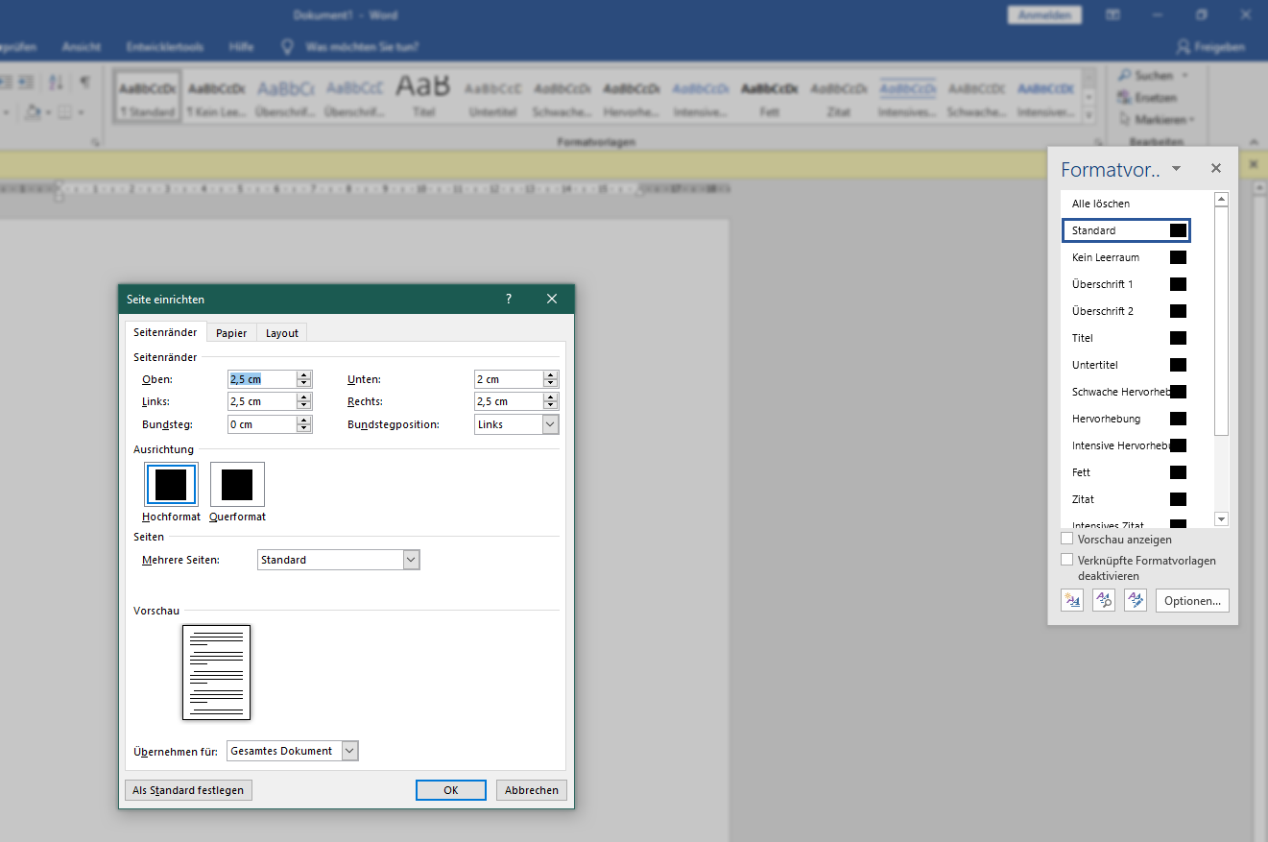This screenshot has height=842, width=1268.
Task: Click the lightbulb 'Was möchten Sie tun?' icon
Action: click(286, 46)
